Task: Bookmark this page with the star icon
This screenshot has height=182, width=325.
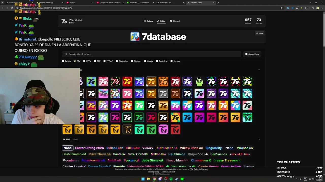Action: (281, 8)
